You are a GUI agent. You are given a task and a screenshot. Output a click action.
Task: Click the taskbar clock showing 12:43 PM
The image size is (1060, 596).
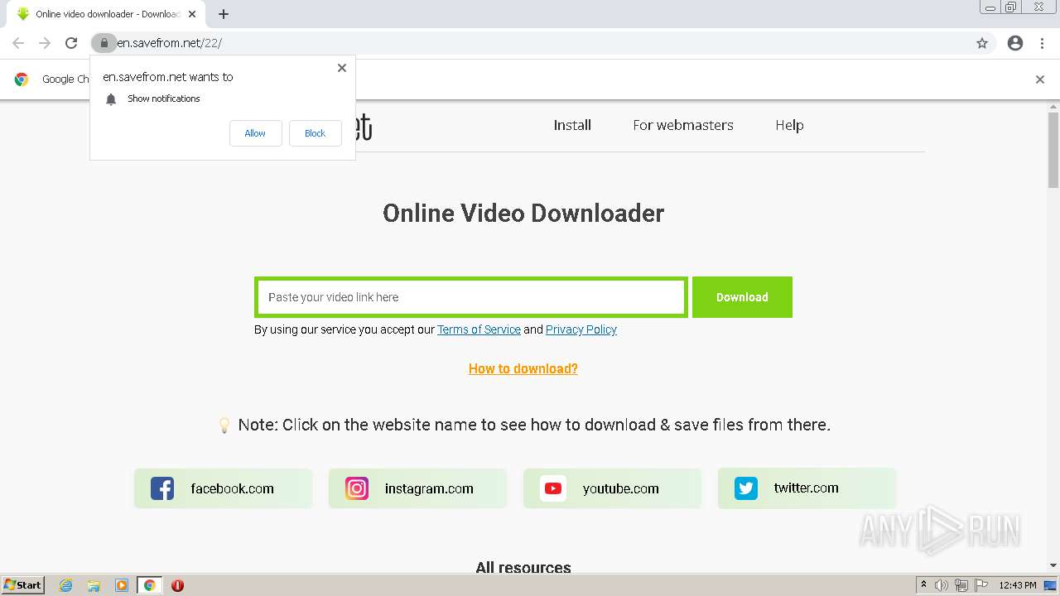[1018, 585]
